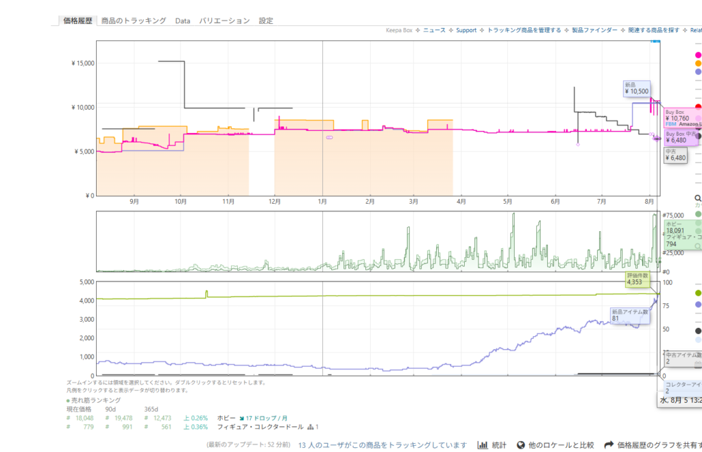The width and height of the screenshot is (702, 452).
Task: Toggle the orange Amazon legend dot
Action: pyautogui.click(x=698, y=63)
